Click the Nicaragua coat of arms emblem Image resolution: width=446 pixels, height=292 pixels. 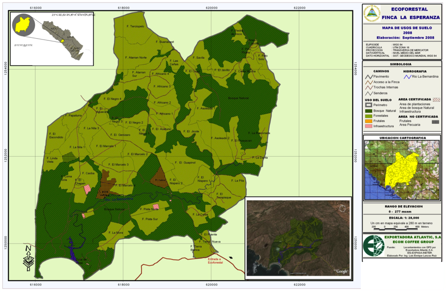pyautogui.click(x=372, y=13)
